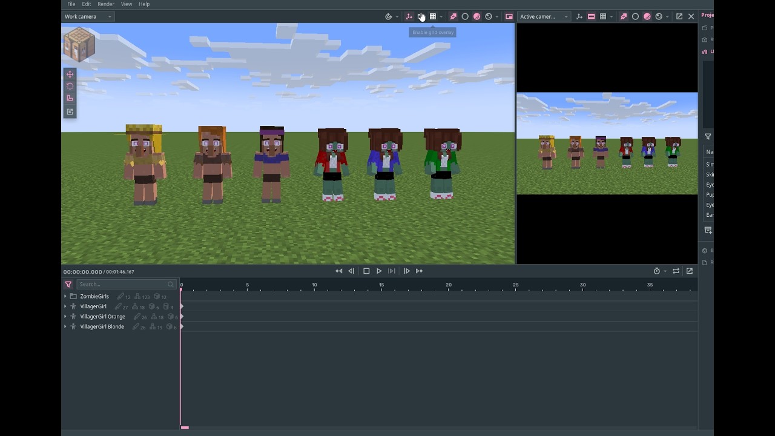Stop the animation playback
The image size is (775, 436).
[x=366, y=271]
